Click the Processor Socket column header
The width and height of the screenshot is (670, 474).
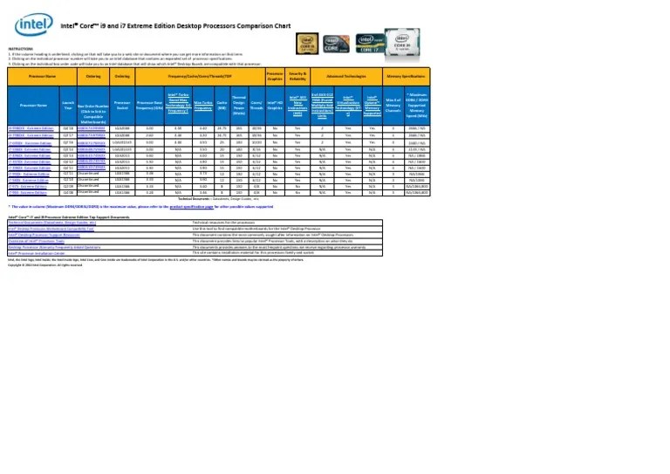pyautogui.click(x=122, y=105)
